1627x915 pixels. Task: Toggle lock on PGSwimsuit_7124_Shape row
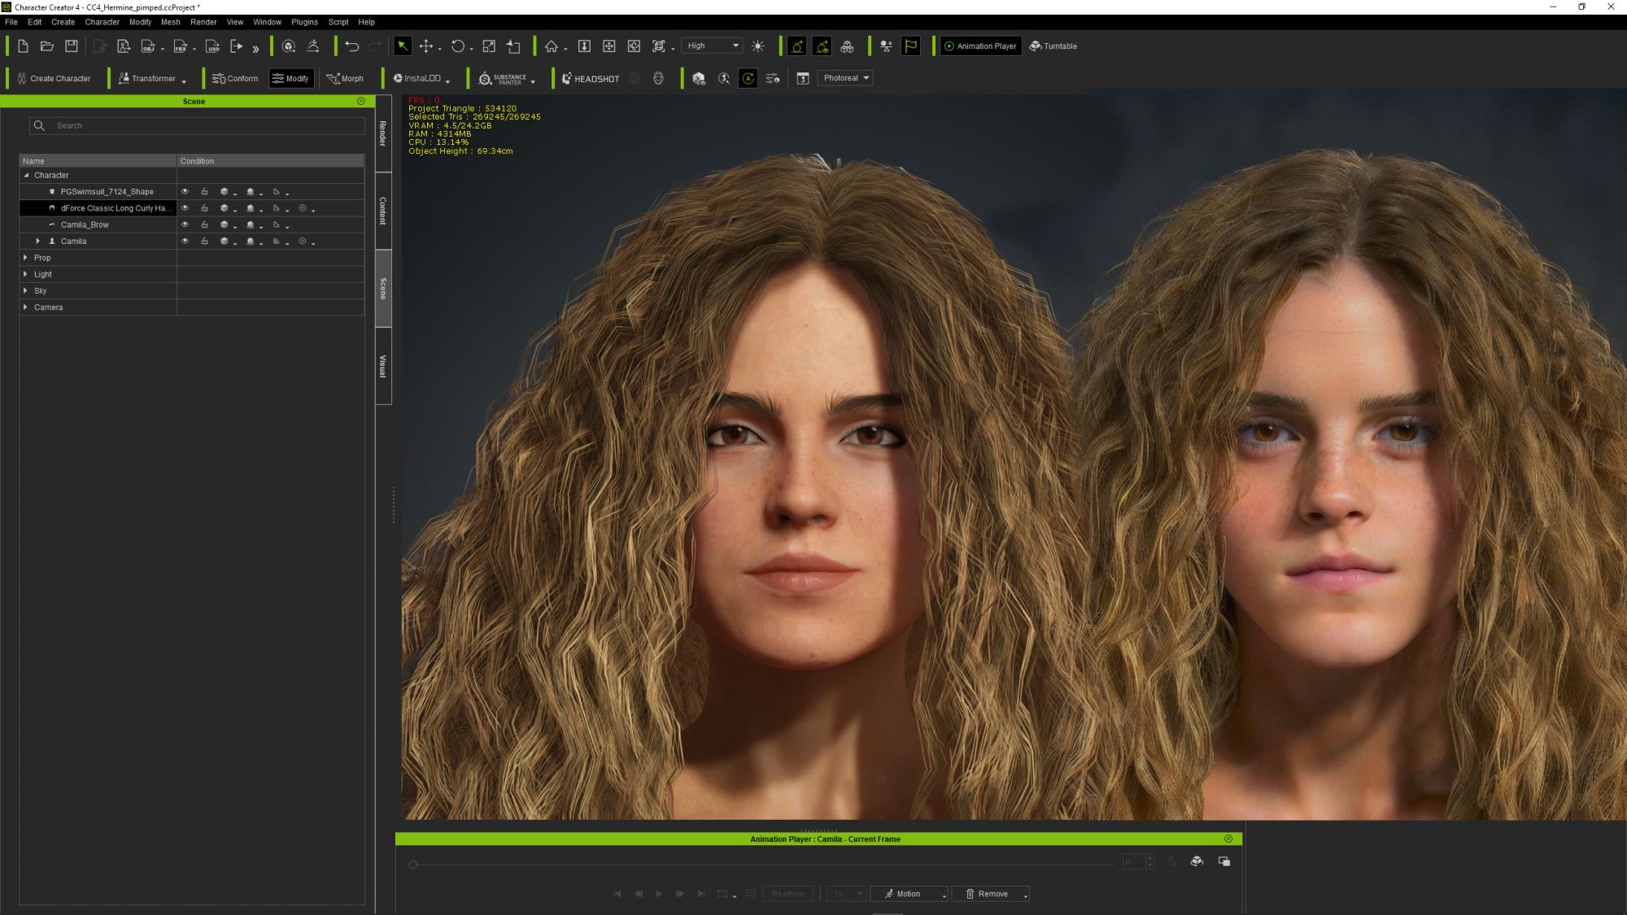pyautogui.click(x=204, y=192)
